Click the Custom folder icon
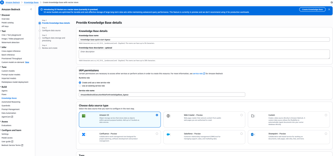The width and height of the screenshot is (333, 156). coord(253,116)
